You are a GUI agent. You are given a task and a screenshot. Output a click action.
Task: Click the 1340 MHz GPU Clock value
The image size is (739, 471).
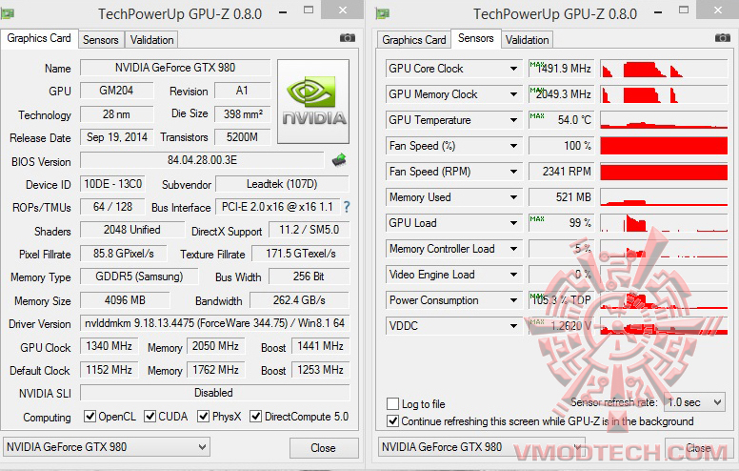click(x=109, y=346)
